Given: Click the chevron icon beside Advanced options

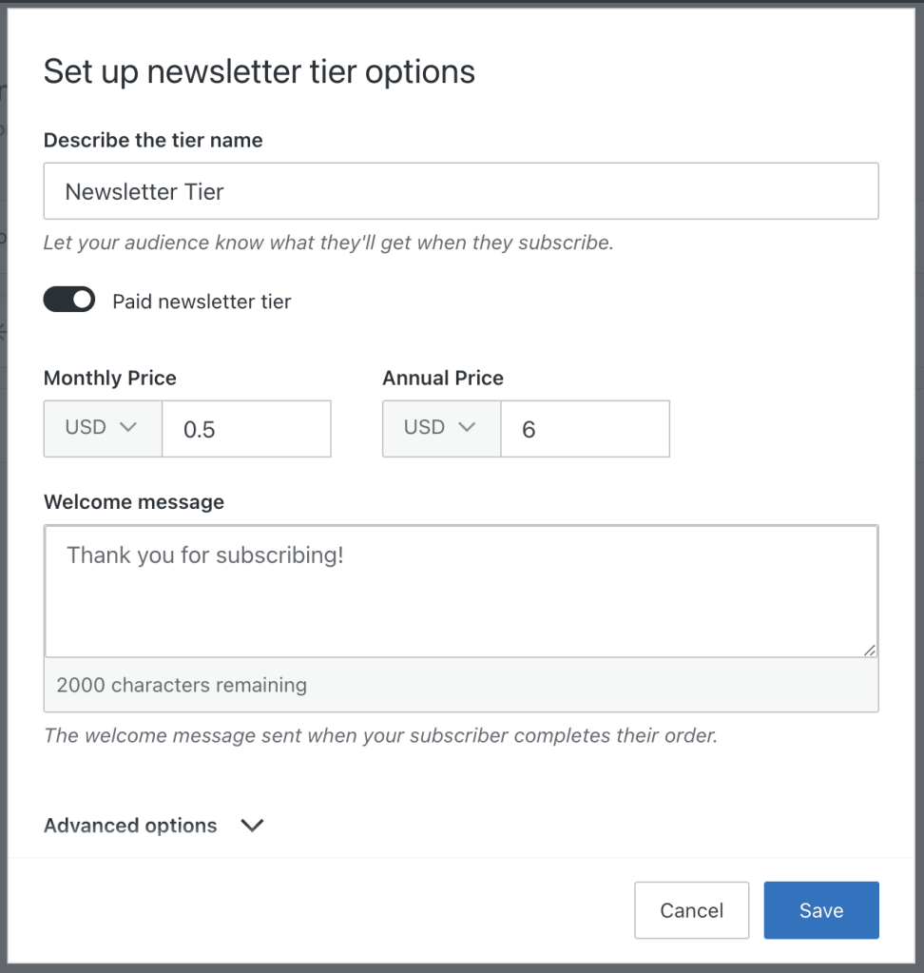Looking at the screenshot, I should [252, 826].
